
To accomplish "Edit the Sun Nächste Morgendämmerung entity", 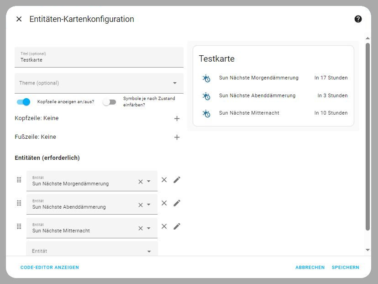I will (177, 180).
